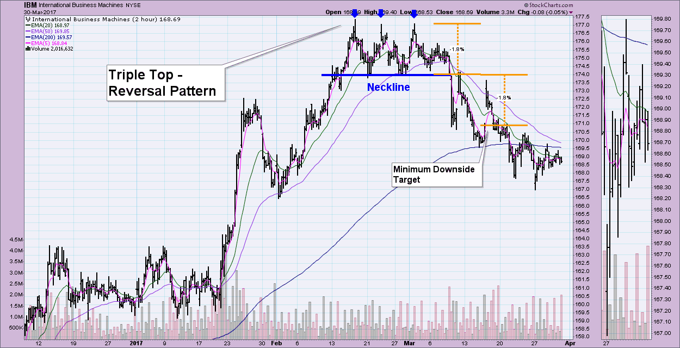Click the 30 date label on time axis
The height and width of the screenshot is (348, 680).
pyautogui.click(x=262, y=344)
